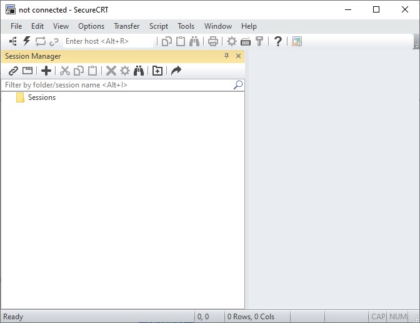420x323 pixels.
Task: Open the Transfer menu
Action: (x=126, y=26)
